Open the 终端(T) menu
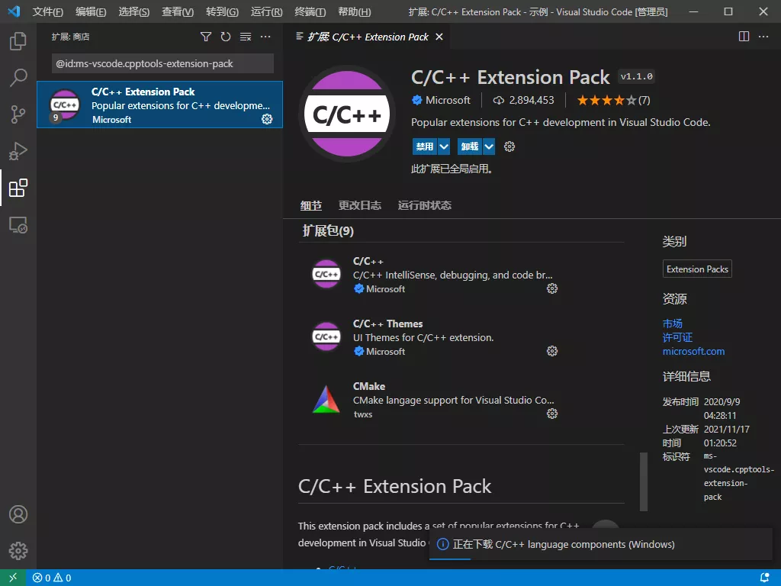781x586 pixels. (310, 11)
